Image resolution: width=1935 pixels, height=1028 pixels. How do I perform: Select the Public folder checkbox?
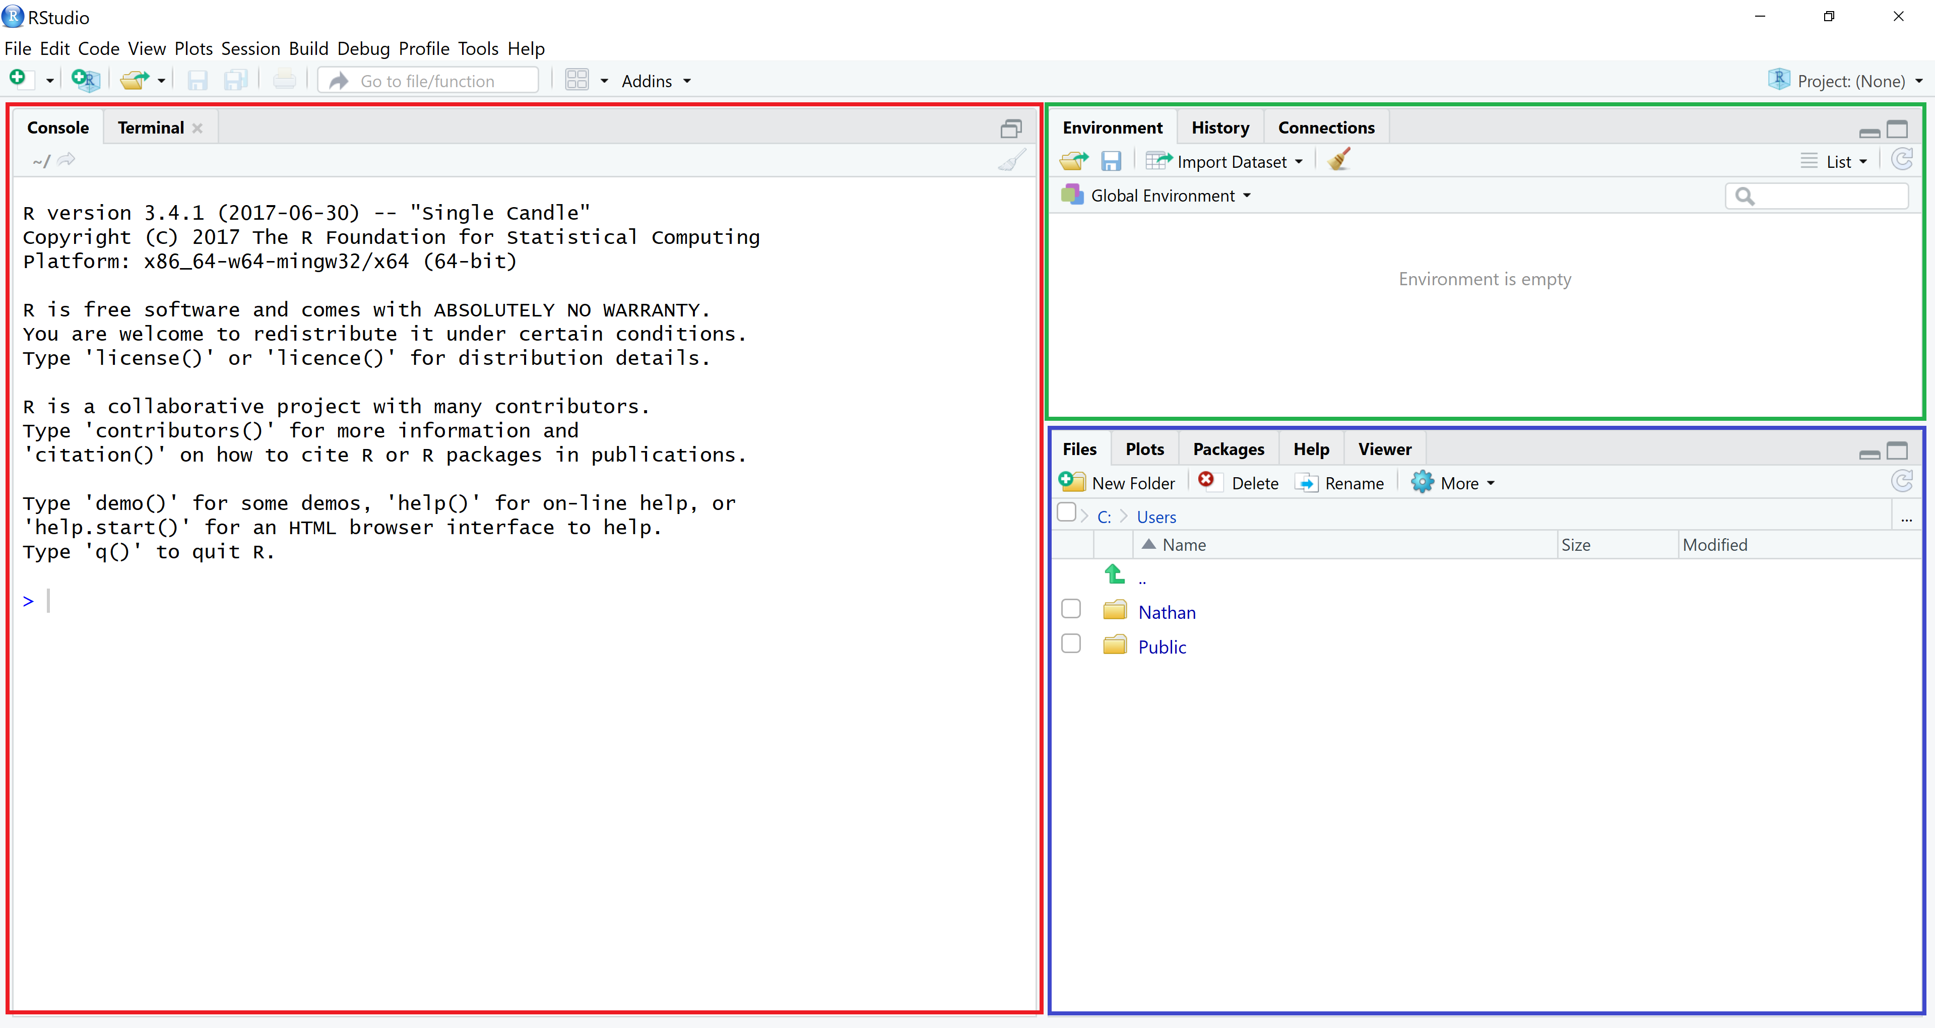click(x=1070, y=645)
